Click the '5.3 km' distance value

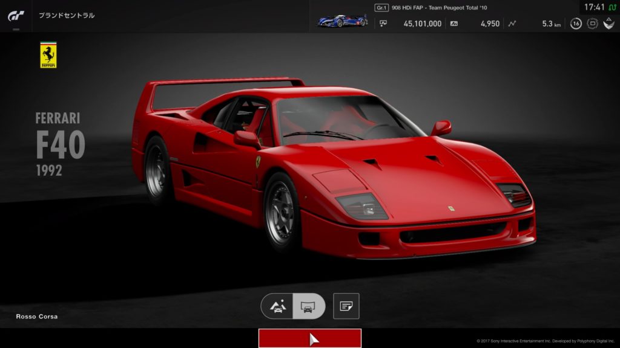click(551, 24)
